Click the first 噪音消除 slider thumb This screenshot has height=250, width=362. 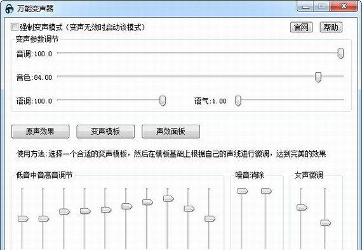(243, 191)
